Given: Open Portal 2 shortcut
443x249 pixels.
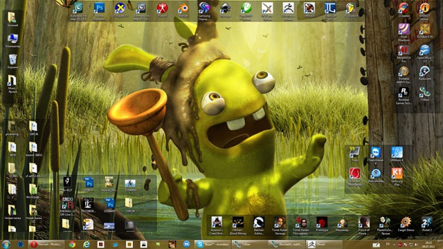Looking at the screenshot, I should tap(426, 224).
